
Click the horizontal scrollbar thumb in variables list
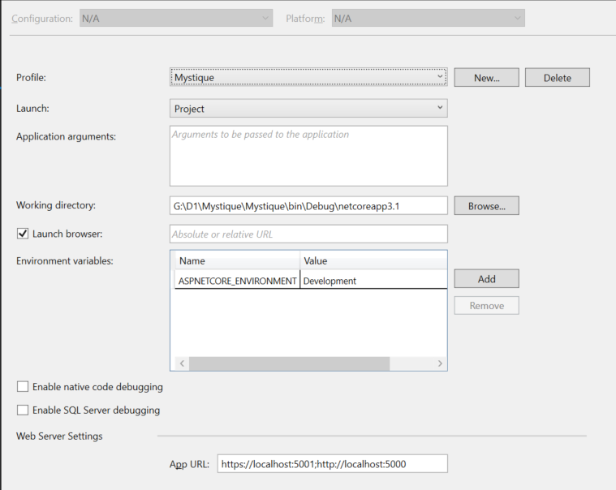point(289,363)
